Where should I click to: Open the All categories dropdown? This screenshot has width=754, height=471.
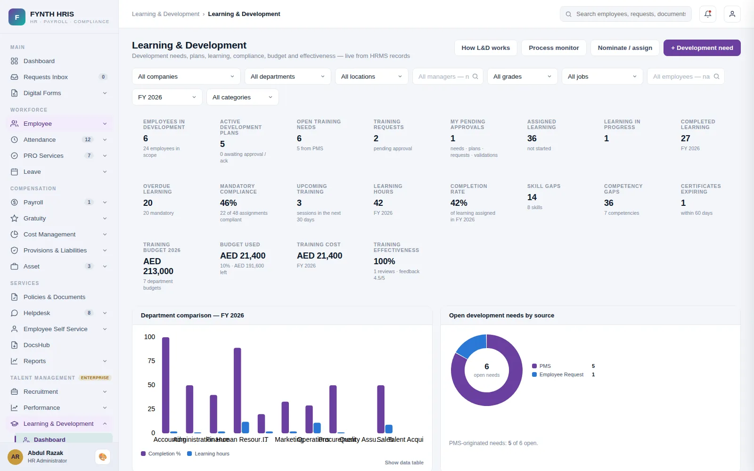coord(242,97)
